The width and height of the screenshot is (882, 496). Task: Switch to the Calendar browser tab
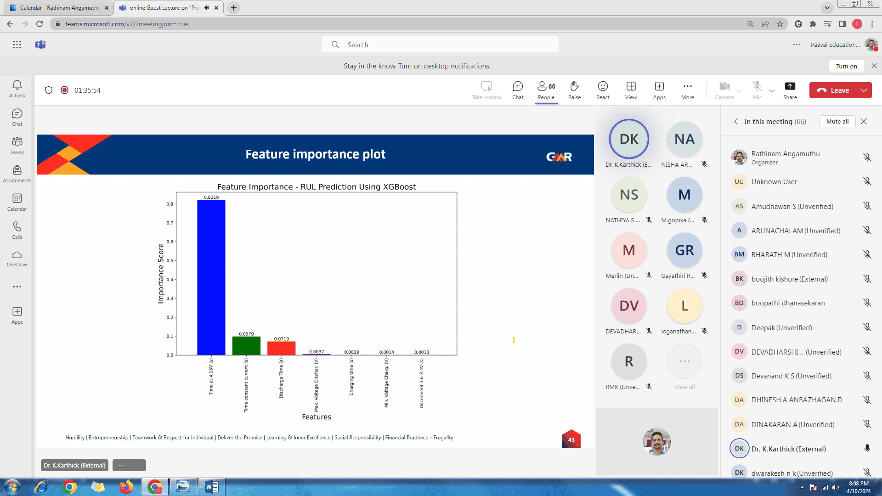60,8
